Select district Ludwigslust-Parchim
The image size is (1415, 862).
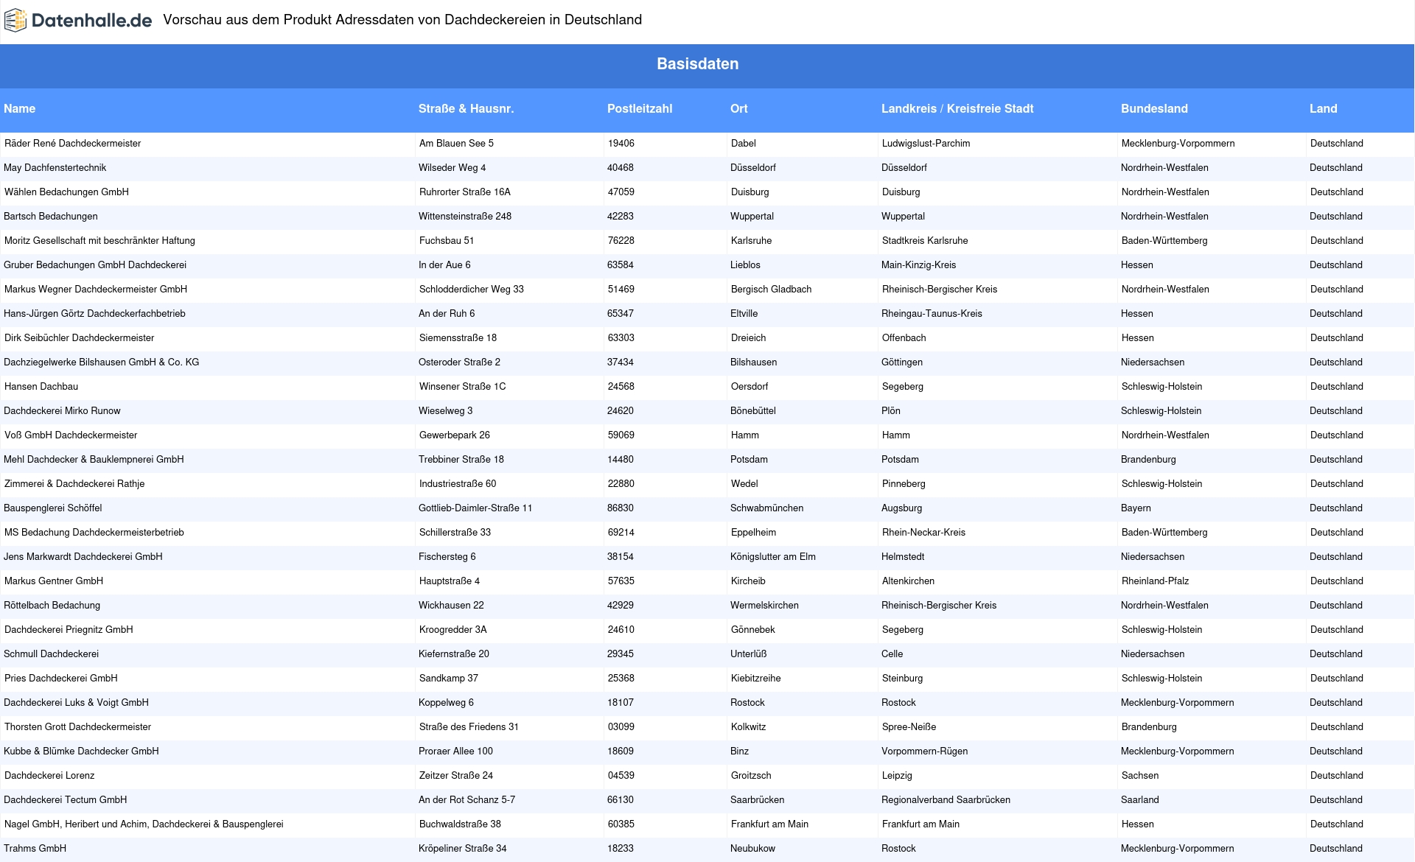click(926, 144)
